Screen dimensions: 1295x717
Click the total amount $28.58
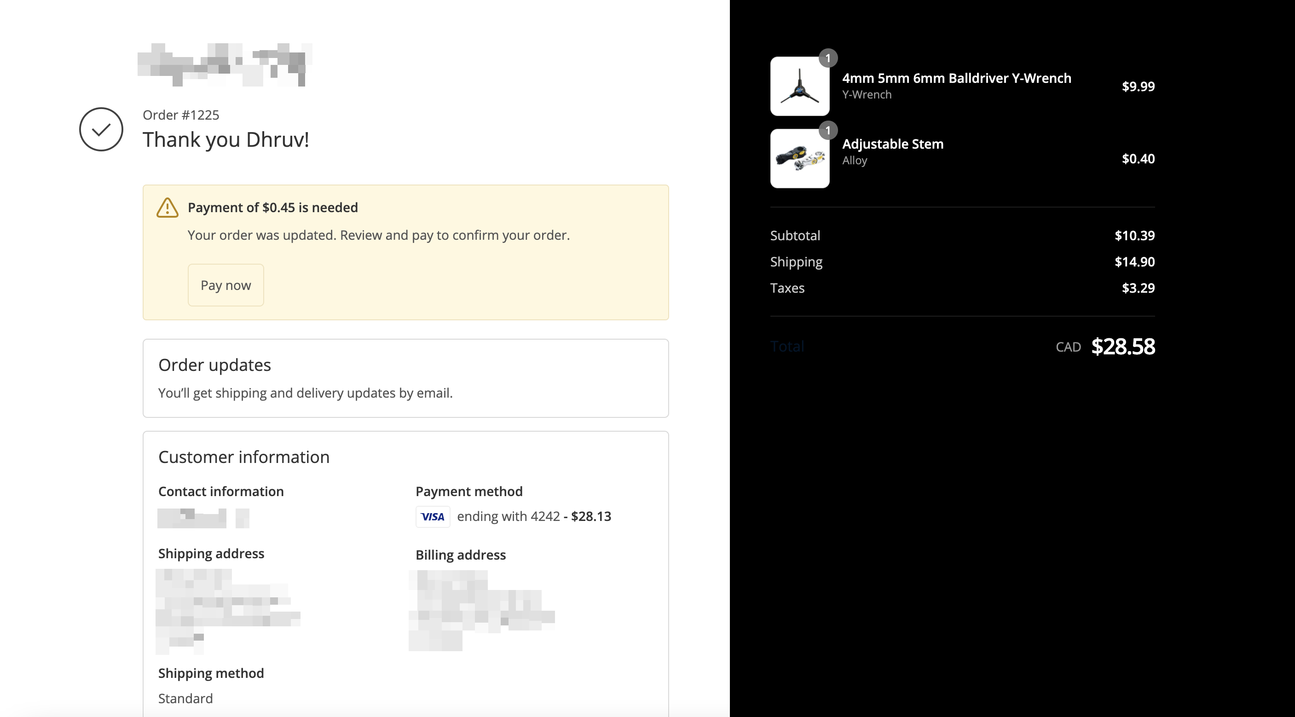pyautogui.click(x=1122, y=347)
